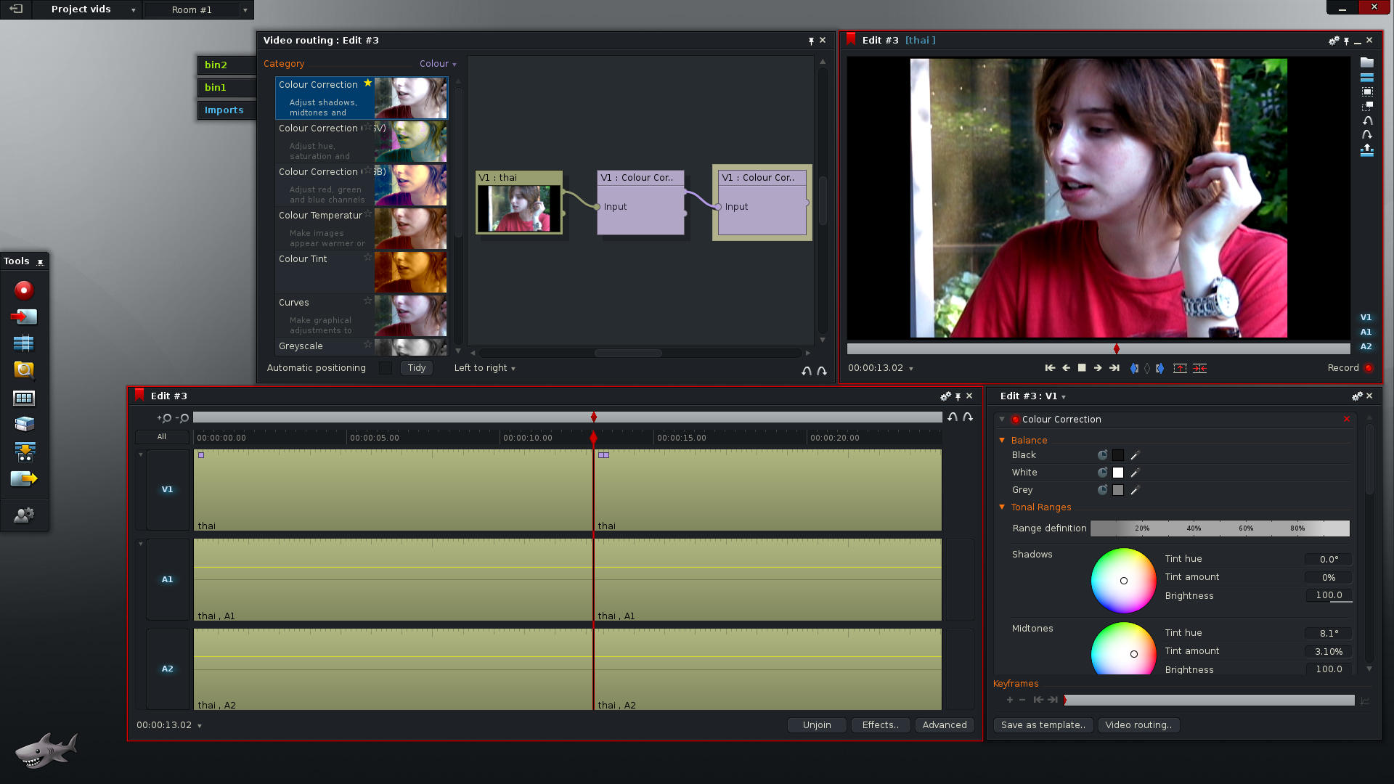Image resolution: width=1394 pixels, height=784 pixels.
Task: Click the user preferences gear icon in Tools
Action: pos(24,515)
